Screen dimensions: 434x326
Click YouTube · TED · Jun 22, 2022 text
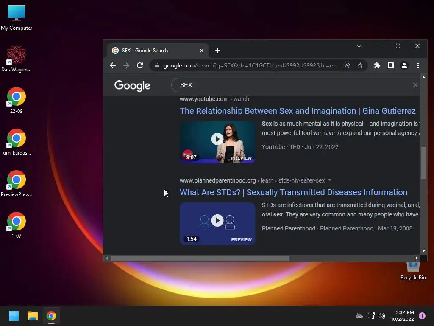[300, 147]
